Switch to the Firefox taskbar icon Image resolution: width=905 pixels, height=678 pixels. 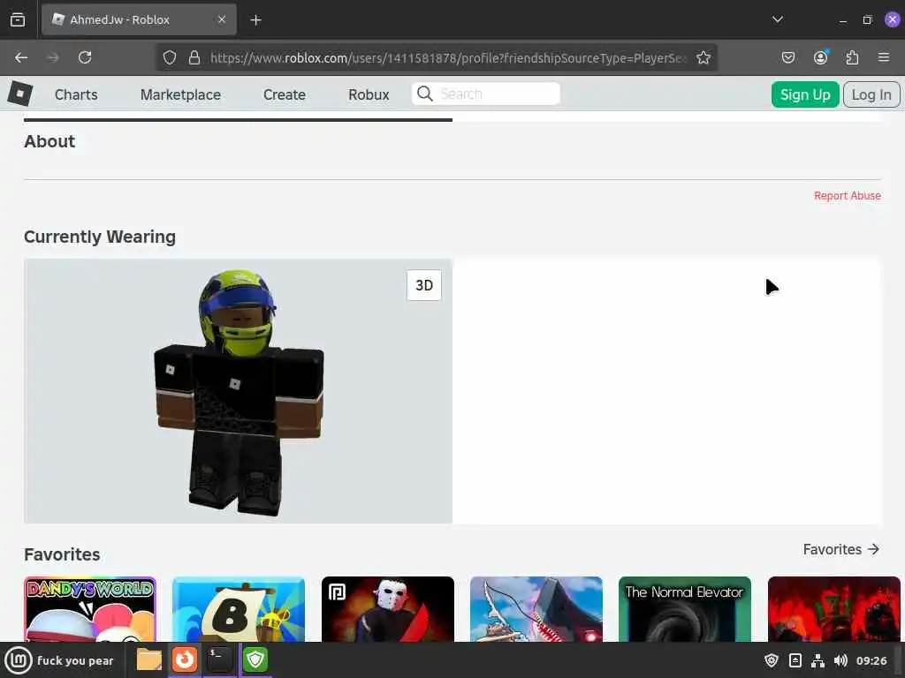pyautogui.click(x=185, y=659)
